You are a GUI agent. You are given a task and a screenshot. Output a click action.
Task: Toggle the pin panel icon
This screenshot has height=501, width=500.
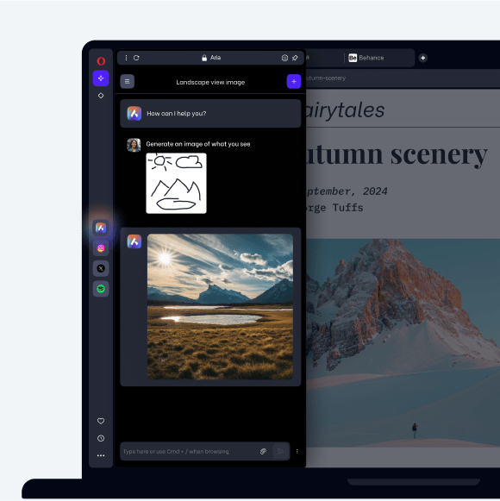(x=295, y=58)
